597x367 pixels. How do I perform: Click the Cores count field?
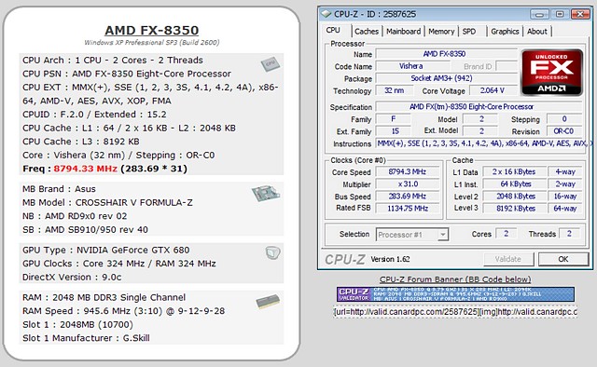(x=507, y=234)
